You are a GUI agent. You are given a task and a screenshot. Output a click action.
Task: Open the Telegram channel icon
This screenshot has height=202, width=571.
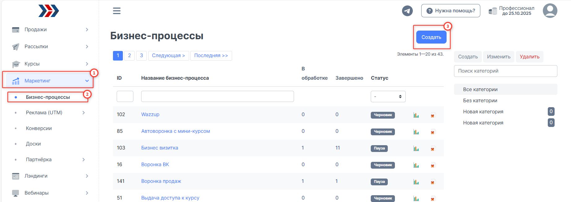coord(407,11)
